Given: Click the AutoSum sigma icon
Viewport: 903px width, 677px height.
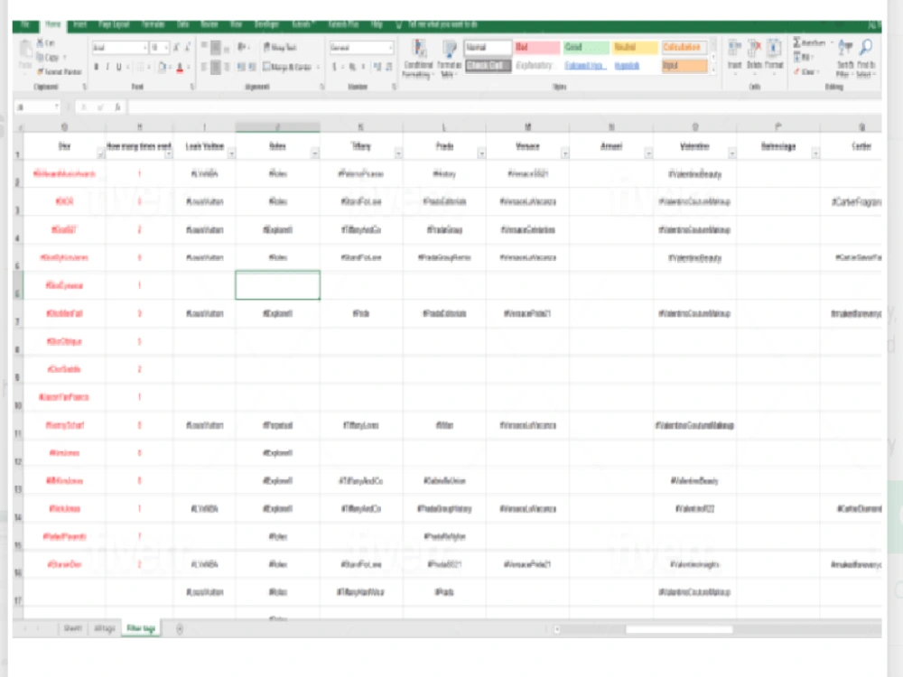Looking at the screenshot, I should pyautogui.click(x=797, y=42).
